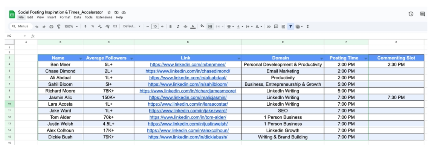Open text rotation dropdown
Image resolution: width=432 pixels, height=152 pixels.
tap(258, 26)
